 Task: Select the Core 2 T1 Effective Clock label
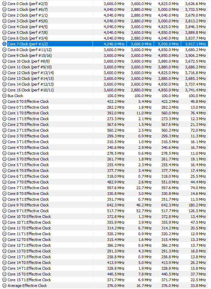(x=28, y=130)
